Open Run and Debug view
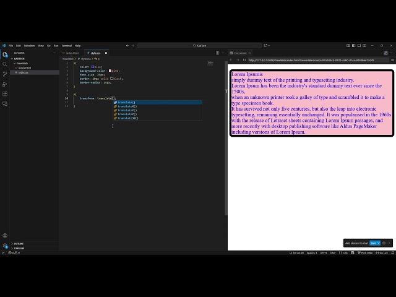This screenshot has width=396, height=297. [5, 84]
